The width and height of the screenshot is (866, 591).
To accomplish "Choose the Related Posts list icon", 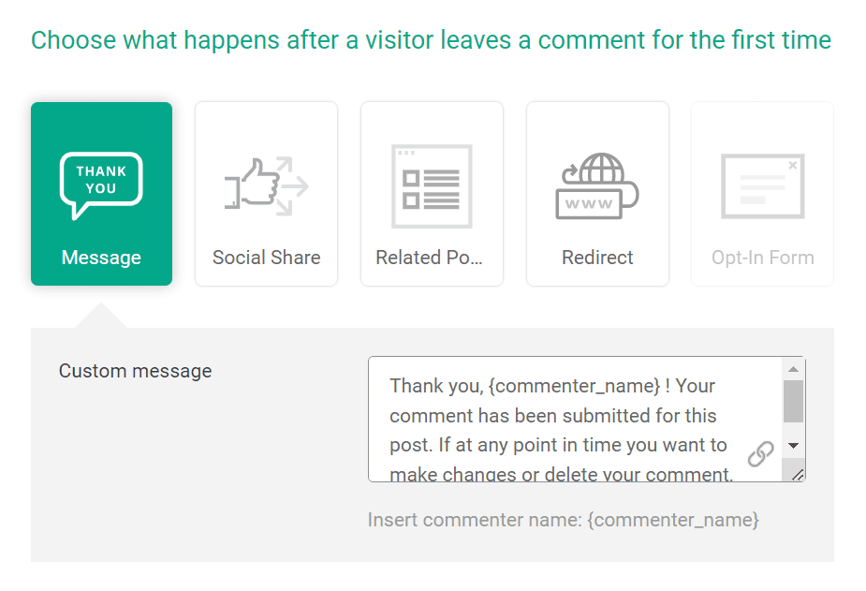I will point(432,186).
